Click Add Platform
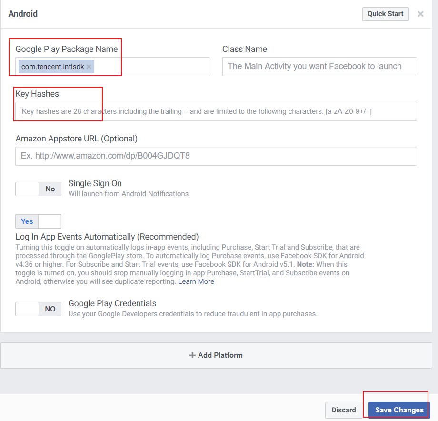This screenshot has width=438, height=421. (x=219, y=355)
